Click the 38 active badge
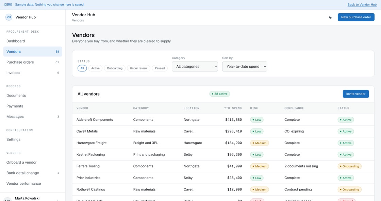381x201 pixels. 220,94
